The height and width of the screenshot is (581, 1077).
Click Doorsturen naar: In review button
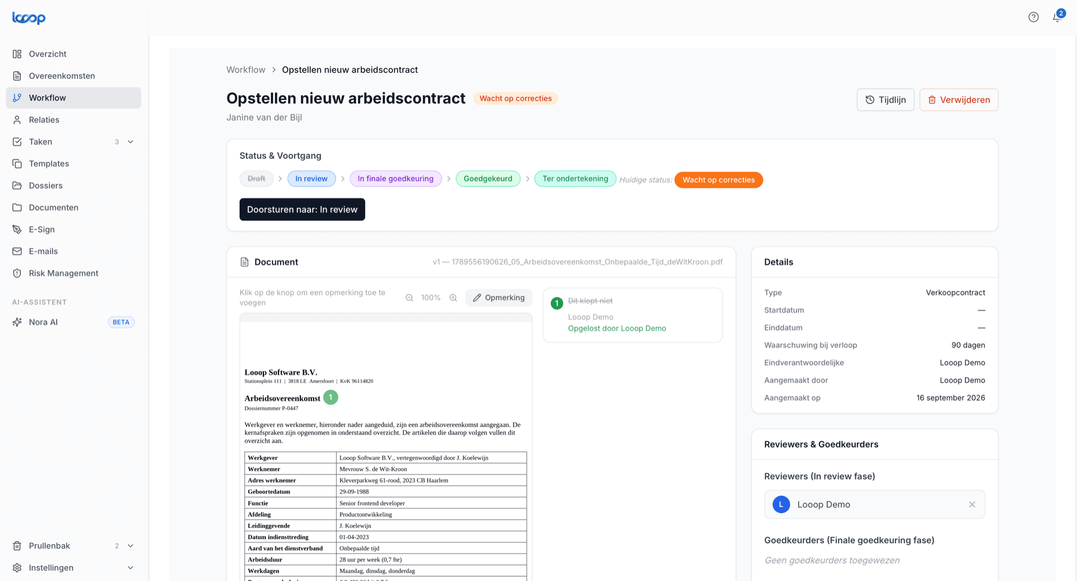click(x=302, y=209)
